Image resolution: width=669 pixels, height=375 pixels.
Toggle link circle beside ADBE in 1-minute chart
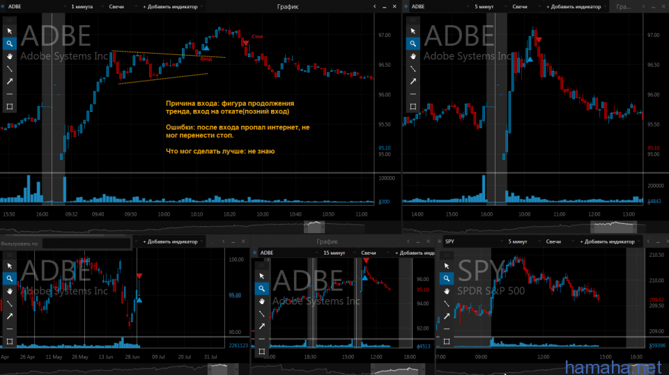[x=3, y=6]
